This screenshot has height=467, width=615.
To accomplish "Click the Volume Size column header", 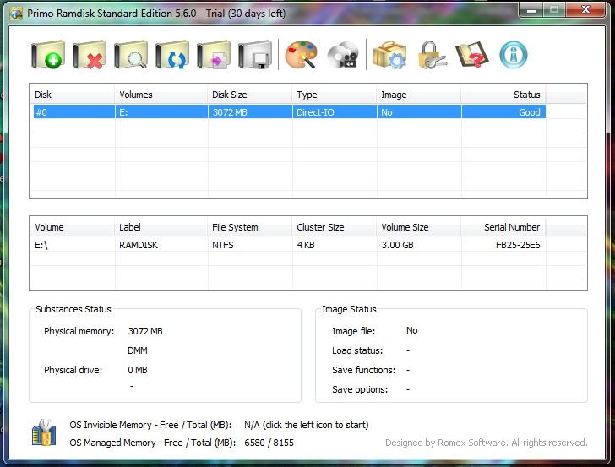I will click(x=418, y=227).
